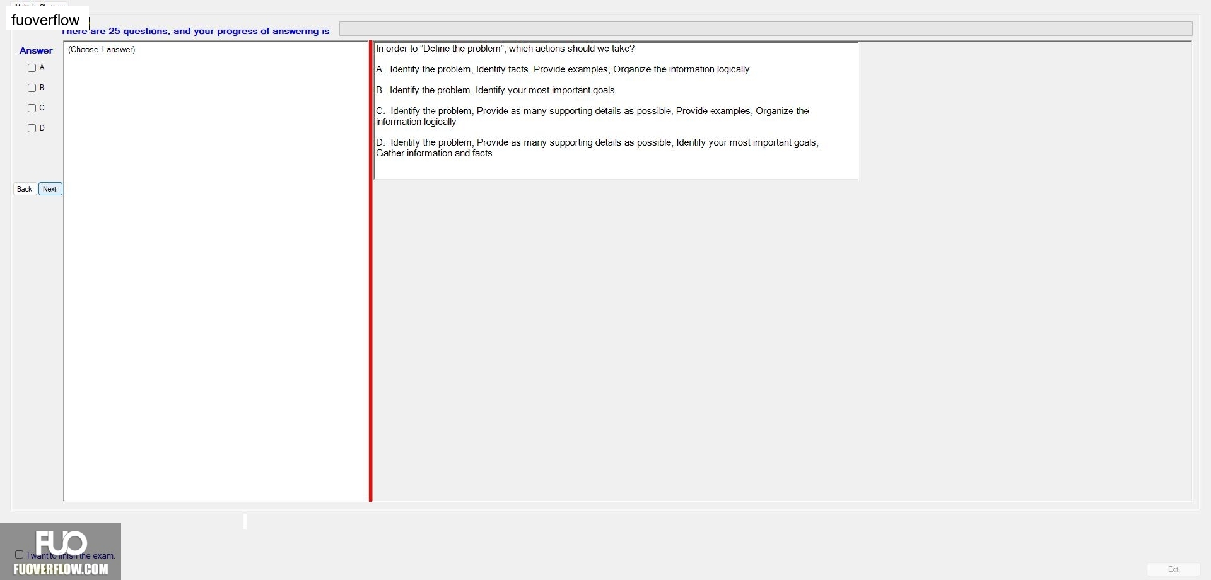Click answer text D ending 'Gather information and facts'
1211x580 pixels.
coord(597,148)
